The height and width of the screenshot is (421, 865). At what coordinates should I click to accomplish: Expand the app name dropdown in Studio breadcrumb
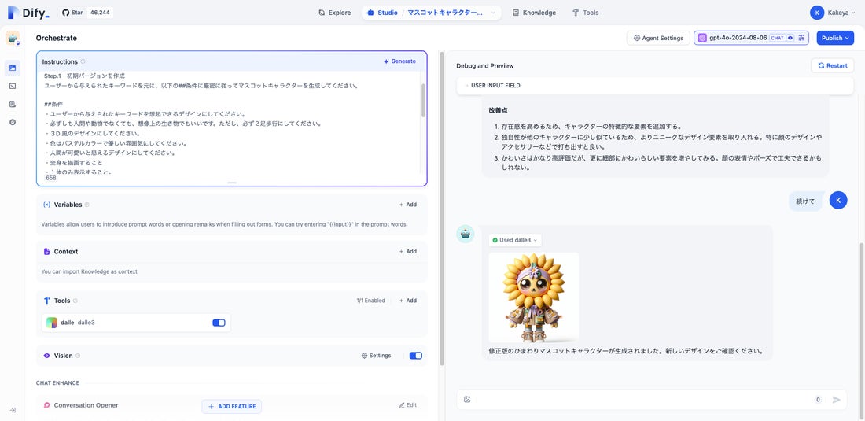[x=492, y=13]
